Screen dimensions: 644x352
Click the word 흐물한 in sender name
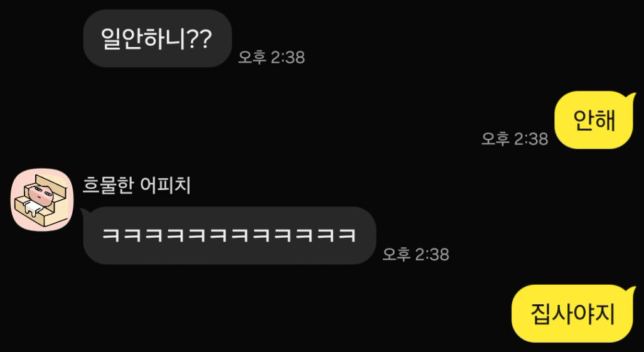point(109,186)
